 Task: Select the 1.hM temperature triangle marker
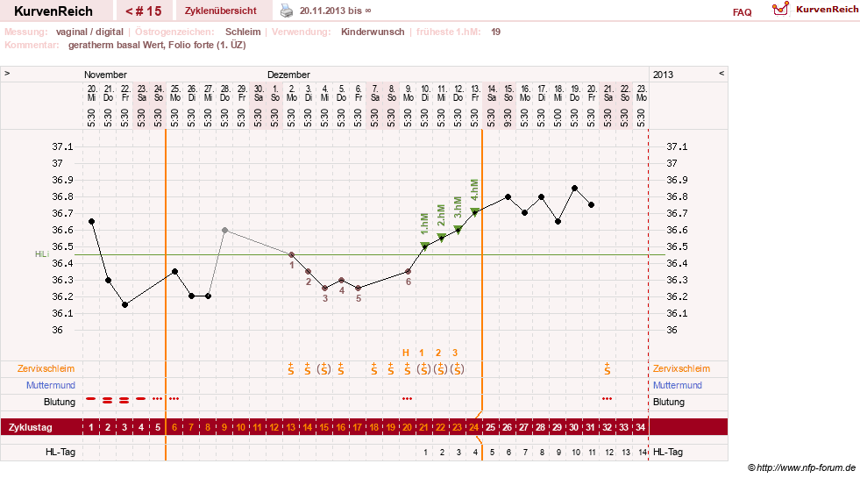point(424,246)
